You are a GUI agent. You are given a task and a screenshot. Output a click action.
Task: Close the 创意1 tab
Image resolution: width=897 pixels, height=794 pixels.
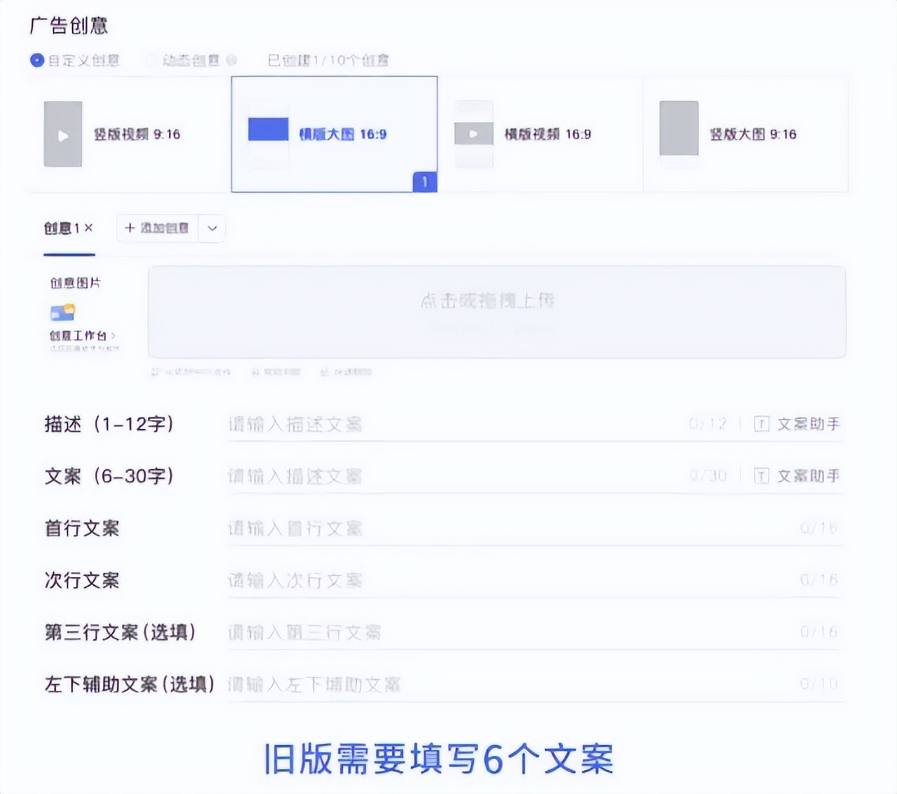(89, 228)
